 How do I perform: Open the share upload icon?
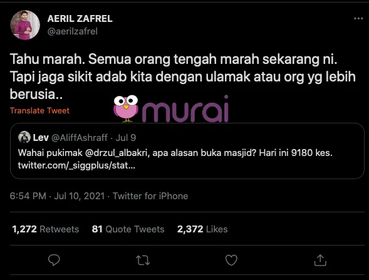click(x=320, y=260)
